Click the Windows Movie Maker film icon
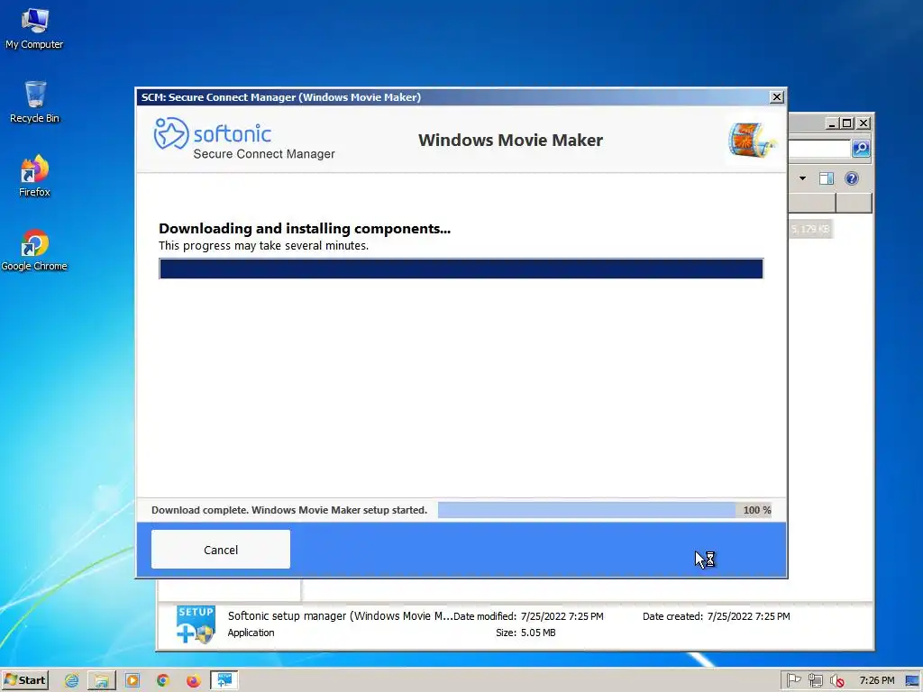The width and height of the screenshot is (923, 692). pos(752,140)
